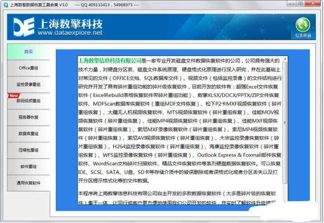Viewport: 324px width, 223px height.
Task: Select the 数码视频重组 tab
Action: click(x=29, y=101)
